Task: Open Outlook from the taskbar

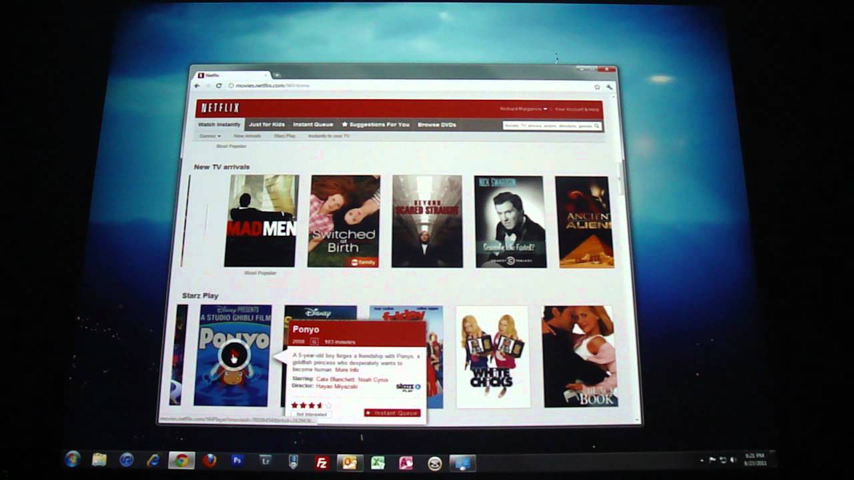Action: point(349,463)
